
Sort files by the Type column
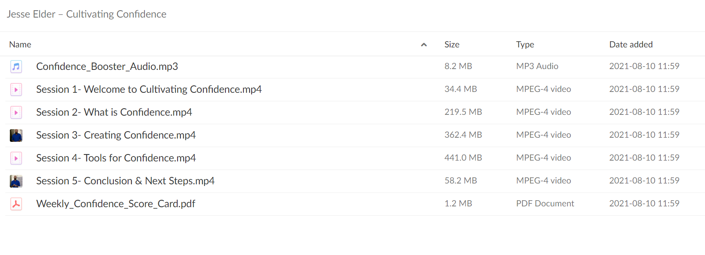(525, 45)
